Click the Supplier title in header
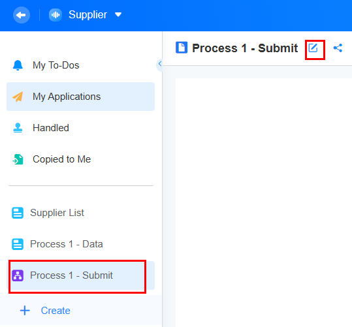352x327 pixels. pos(88,15)
